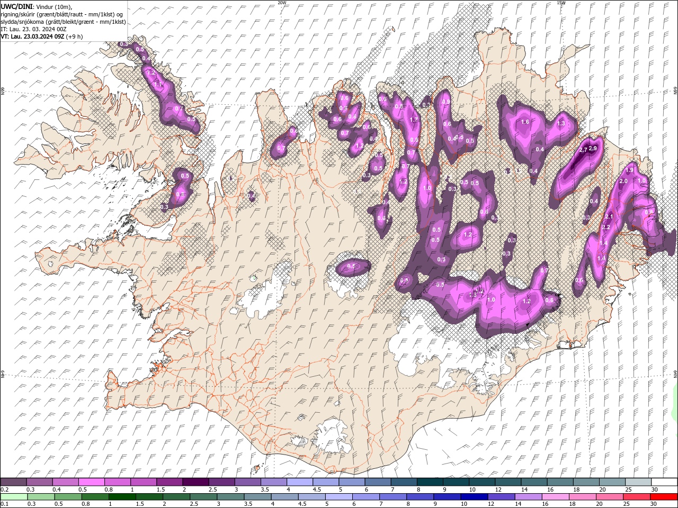Viewport: 678px width, 508px height.
Task: Select the medium green 0.5–0.8 swatch, lower legend
Action: (68, 497)
